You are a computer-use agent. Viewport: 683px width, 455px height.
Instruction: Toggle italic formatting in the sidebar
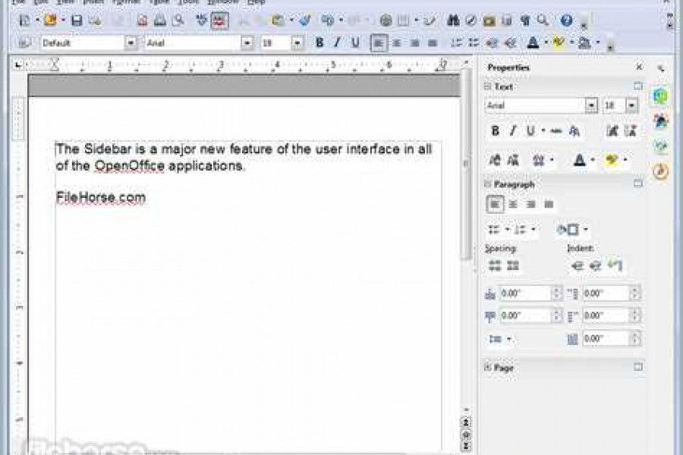(x=512, y=130)
